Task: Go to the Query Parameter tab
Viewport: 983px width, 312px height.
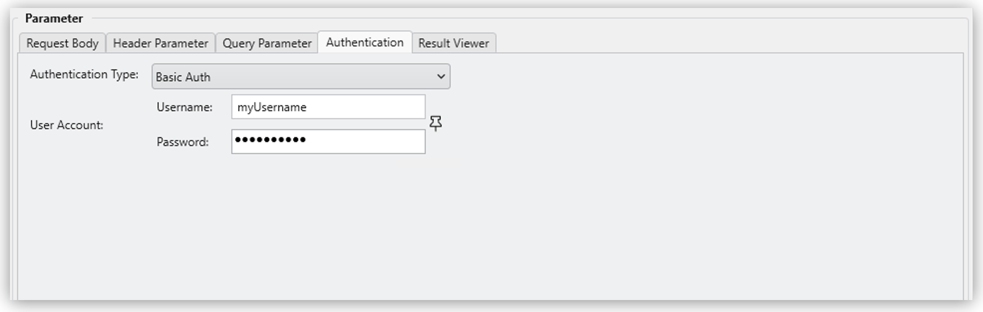Action: (x=267, y=43)
